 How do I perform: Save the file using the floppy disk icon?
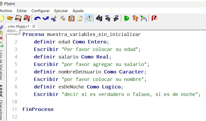click(18, 18)
